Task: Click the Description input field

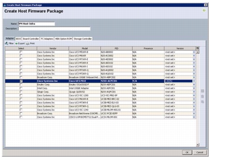Action: 54,29
